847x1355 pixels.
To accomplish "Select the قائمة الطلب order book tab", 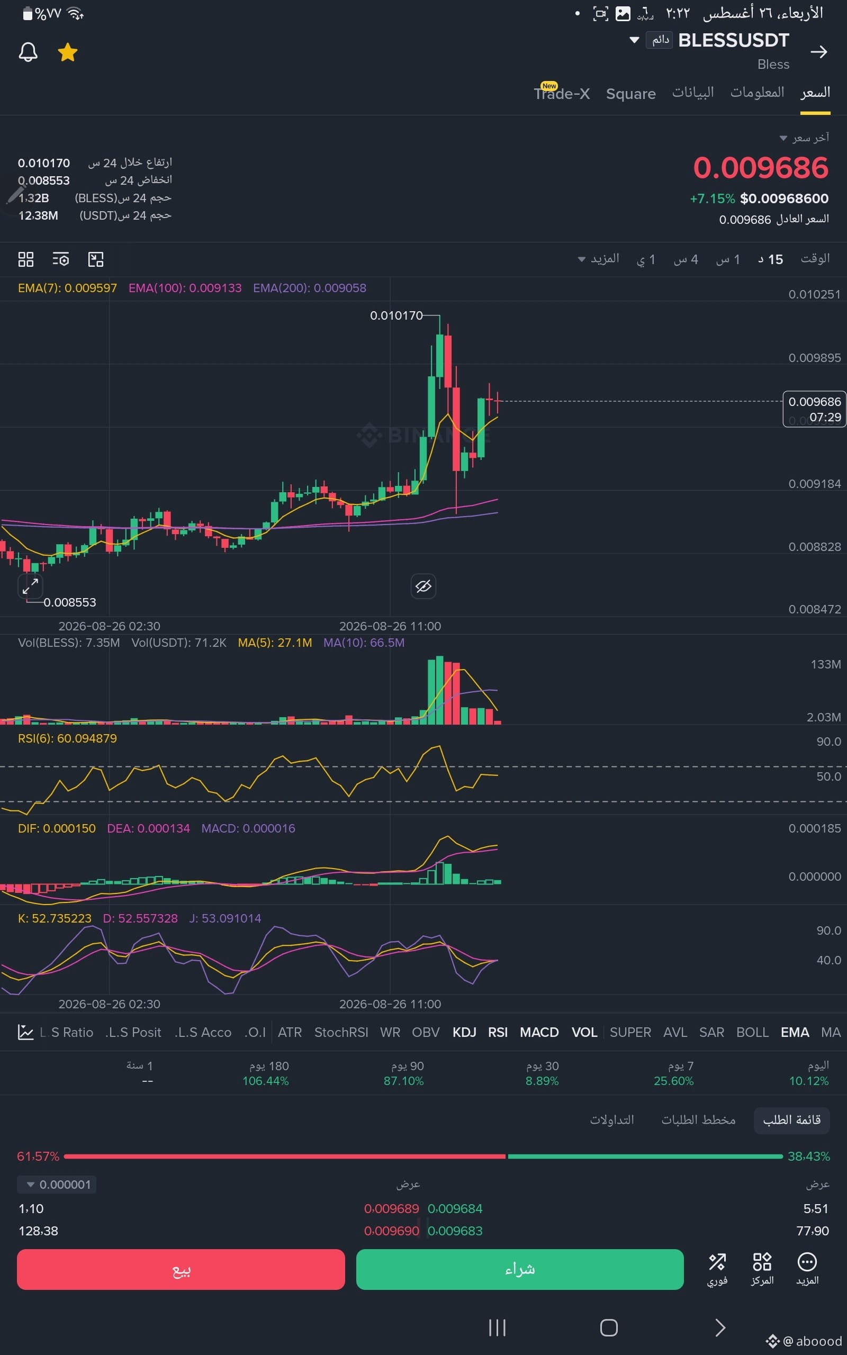I will pos(791,1120).
